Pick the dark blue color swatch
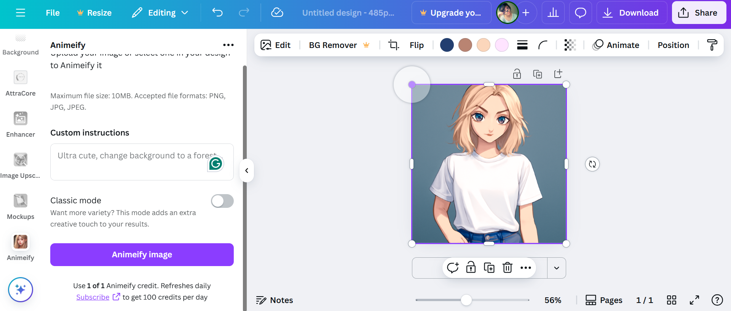Image resolution: width=731 pixels, height=311 pixels. click(x=447, y=45)
